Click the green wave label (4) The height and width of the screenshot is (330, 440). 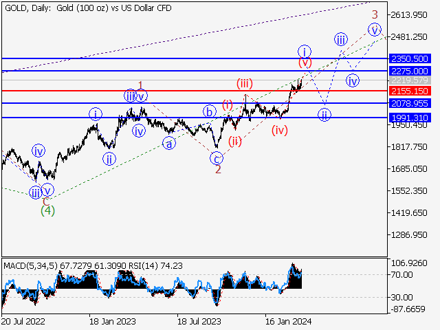47,210
